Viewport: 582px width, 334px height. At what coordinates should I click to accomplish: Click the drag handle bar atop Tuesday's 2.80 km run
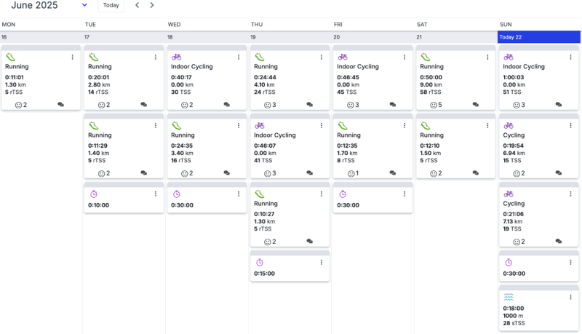pyautogui.click(x=124, y=48)
